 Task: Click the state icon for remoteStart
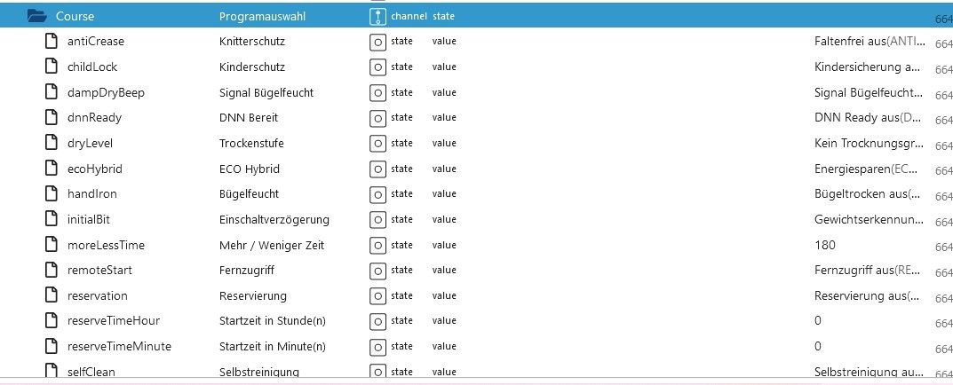pyautogui.click(x=377, y=270)
